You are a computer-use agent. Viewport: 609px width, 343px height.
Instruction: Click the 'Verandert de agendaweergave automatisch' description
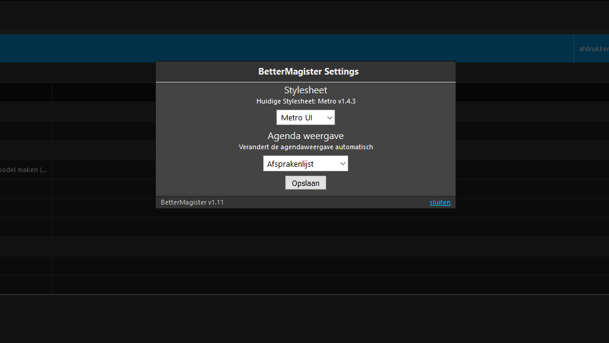coord(306,147)
